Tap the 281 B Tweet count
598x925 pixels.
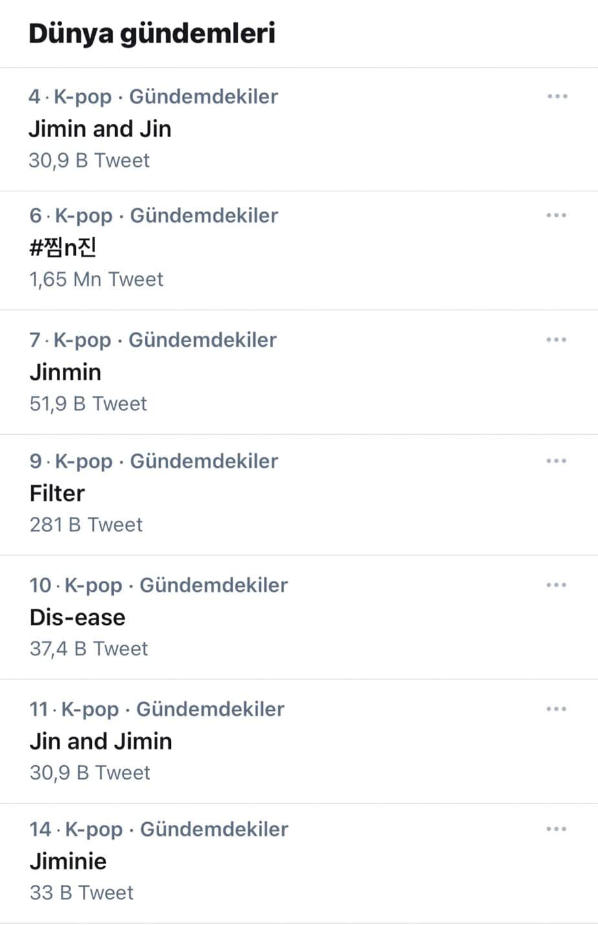pos(86,525)
